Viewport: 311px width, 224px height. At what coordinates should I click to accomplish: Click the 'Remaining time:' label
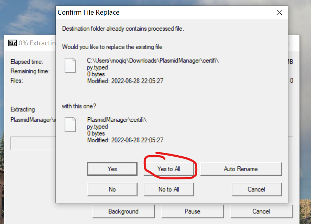click(30, 71)
